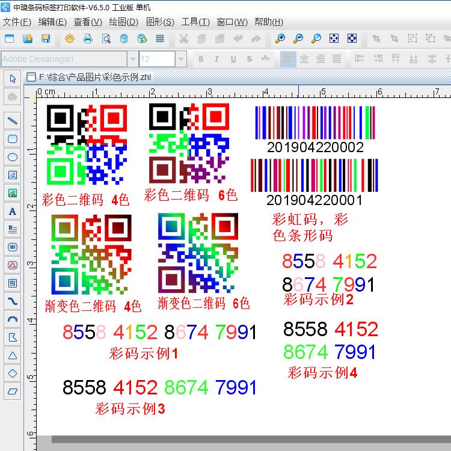This screenshot has height=451, width=451.
Task: Click the Save icon
Action: pyautogui.click(x=46, y=38)
